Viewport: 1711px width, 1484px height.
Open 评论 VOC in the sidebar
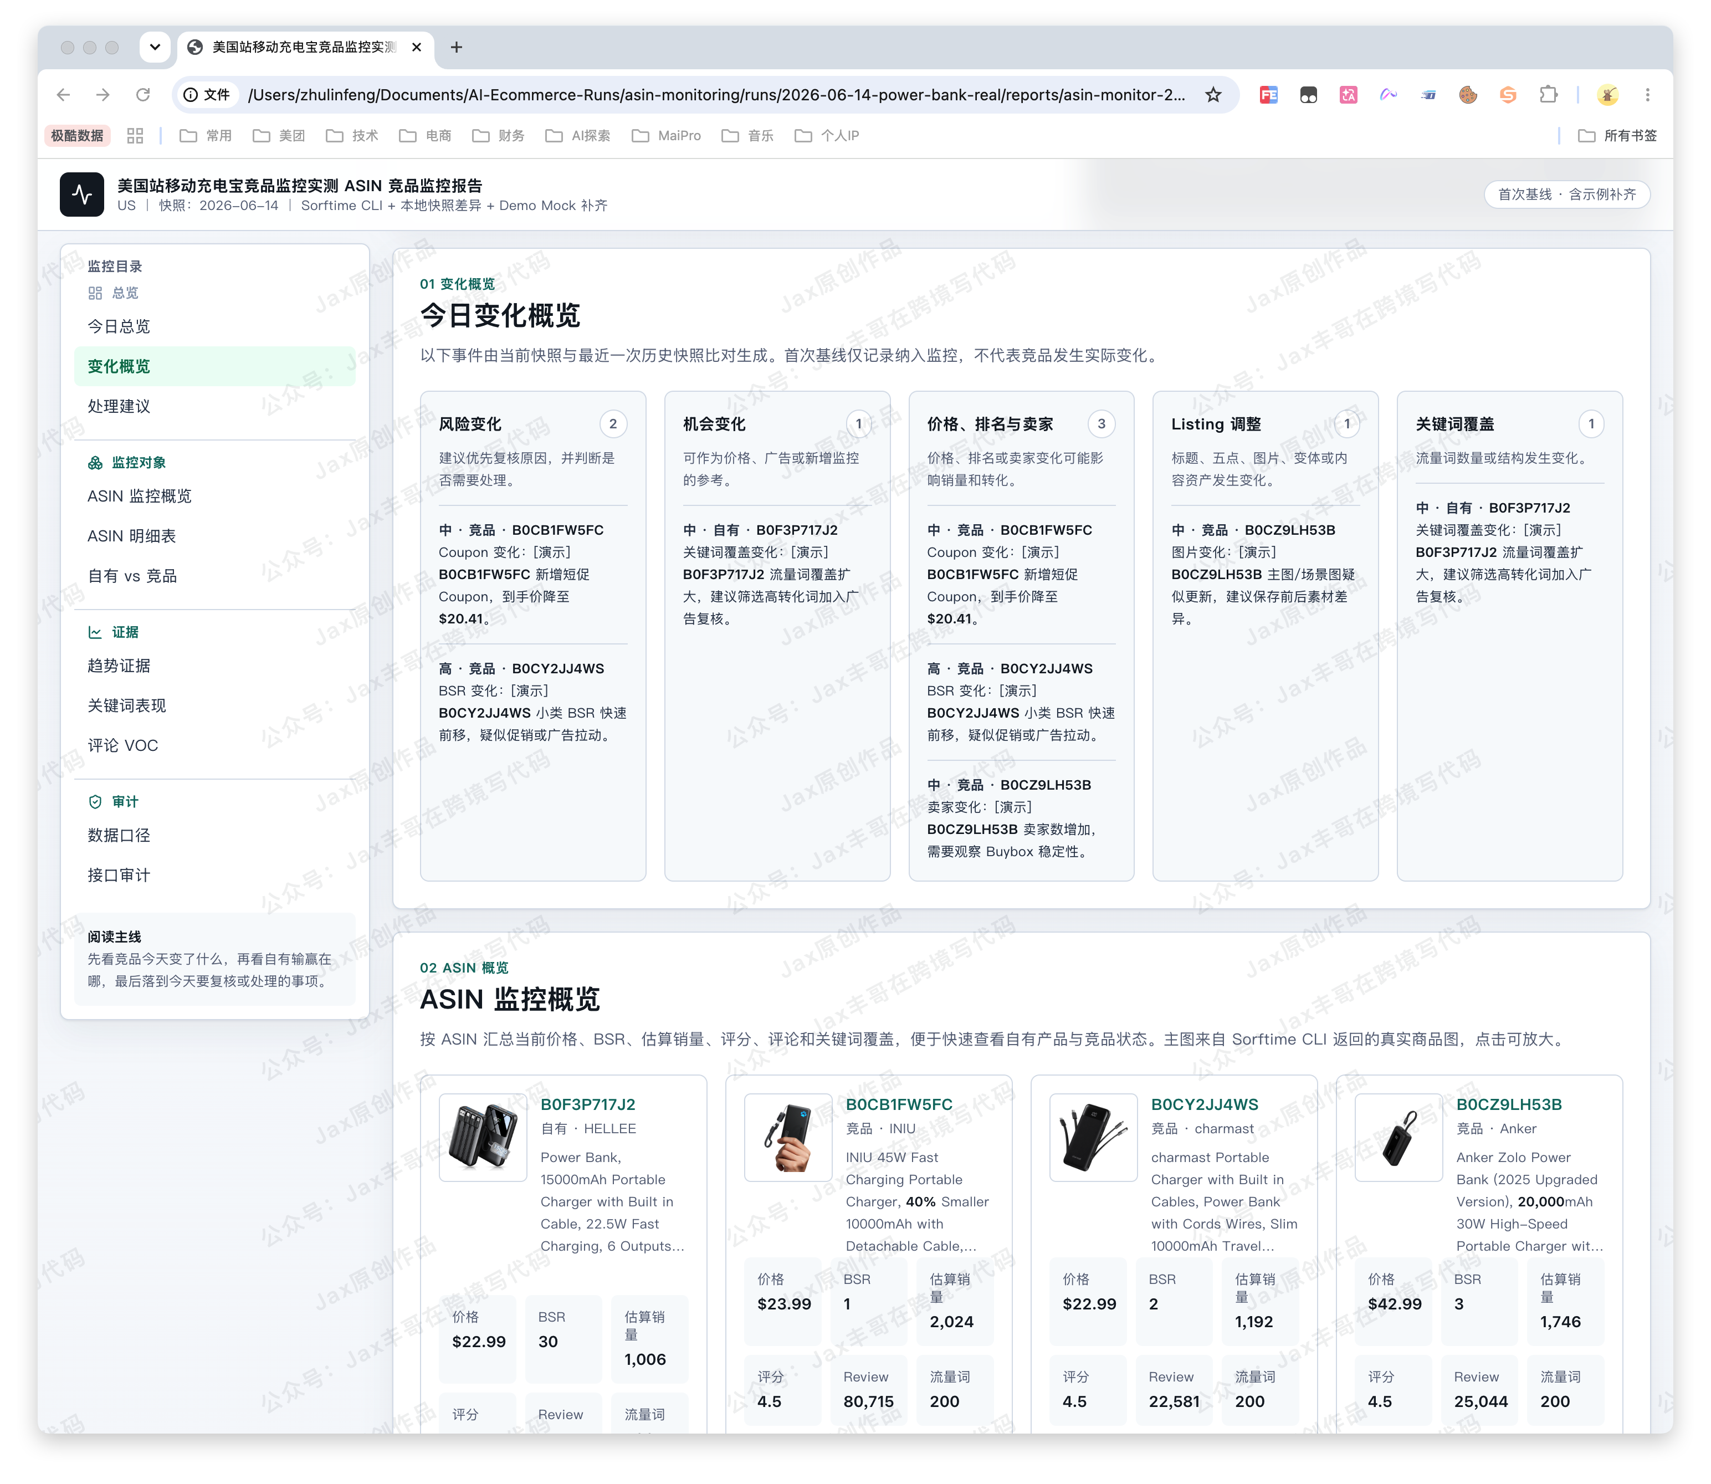pyautogui.click(x=214, y=745)
